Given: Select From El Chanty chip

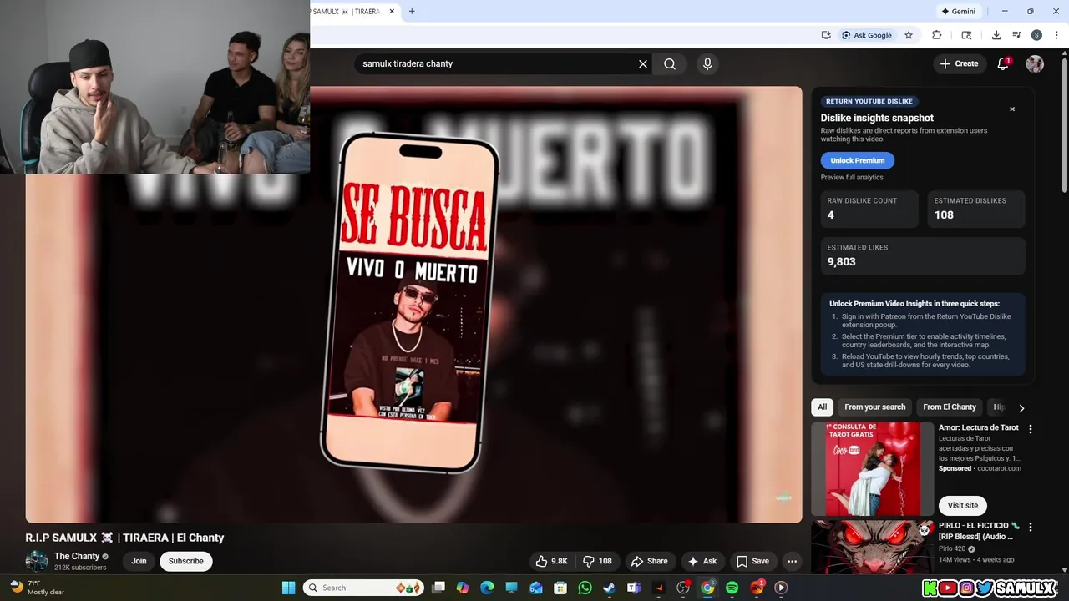Looking at the screenshot, I should pyautogui.click(x=950, y=407).
